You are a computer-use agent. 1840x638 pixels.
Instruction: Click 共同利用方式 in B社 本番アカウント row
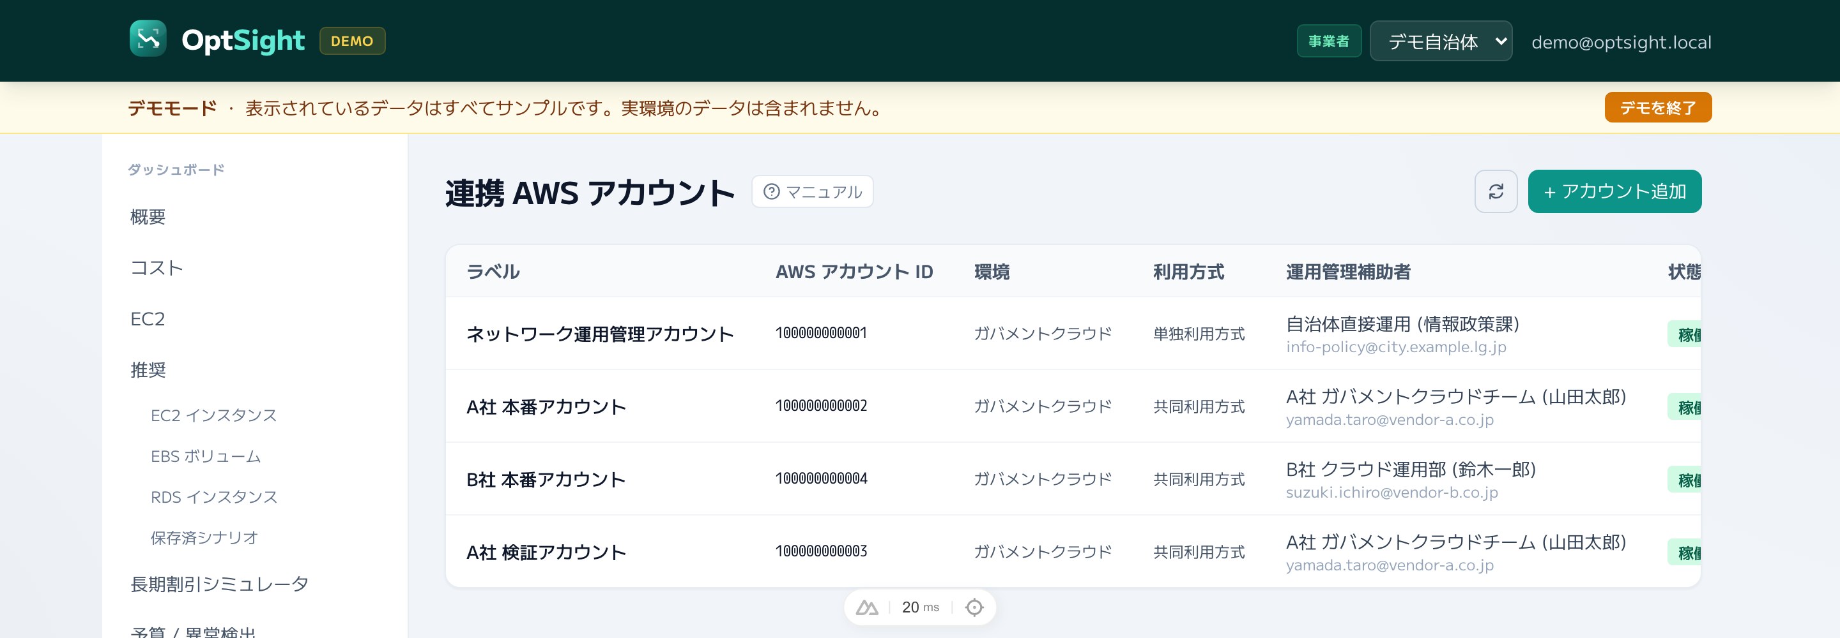pos(1199,480)
